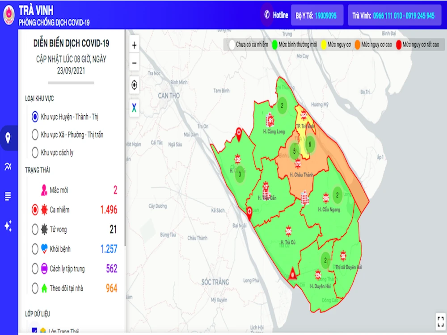
Task: Open the map pin view in sidebar
Action: point(8,138)
